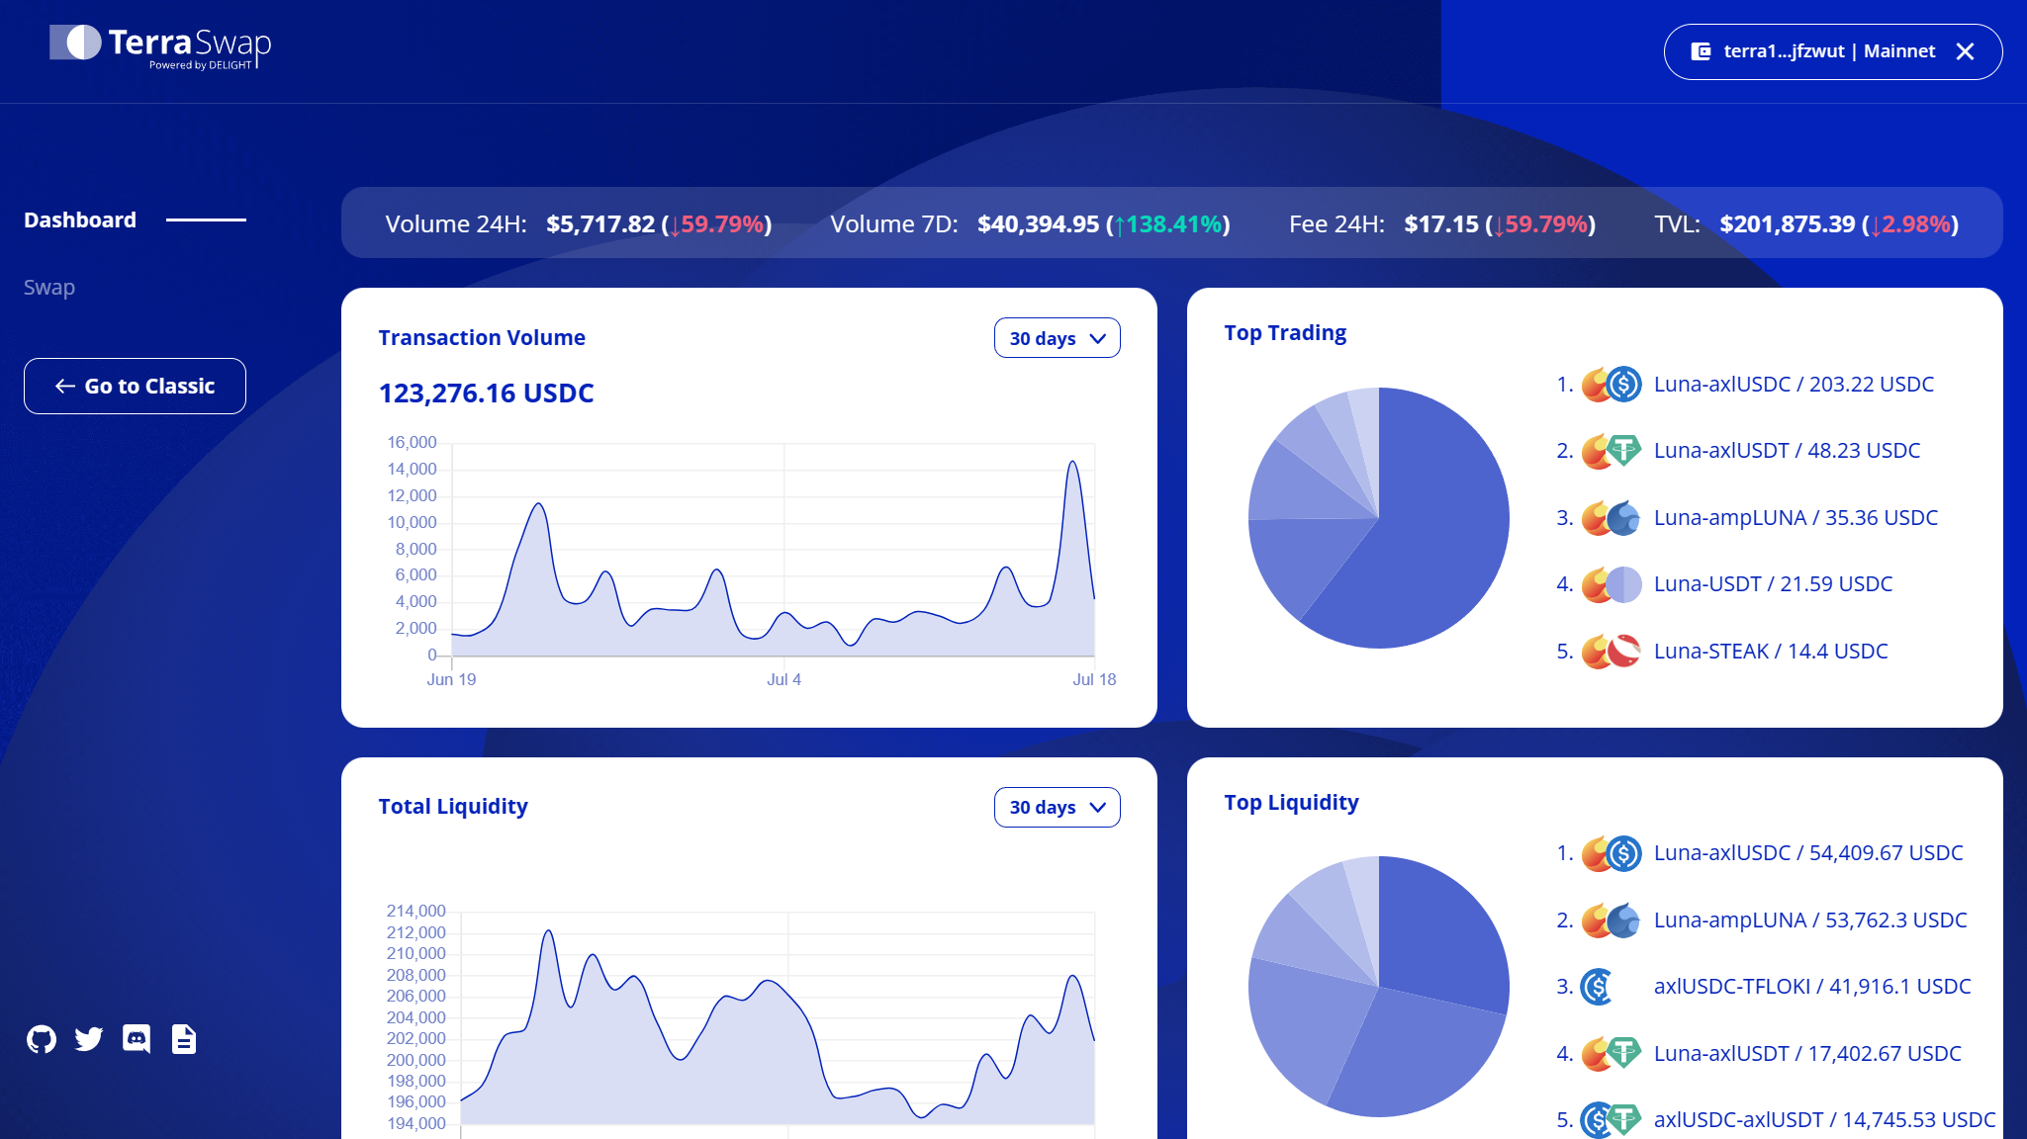
Task: Open the Twitter bird icon link
Action: (89, 1039)
